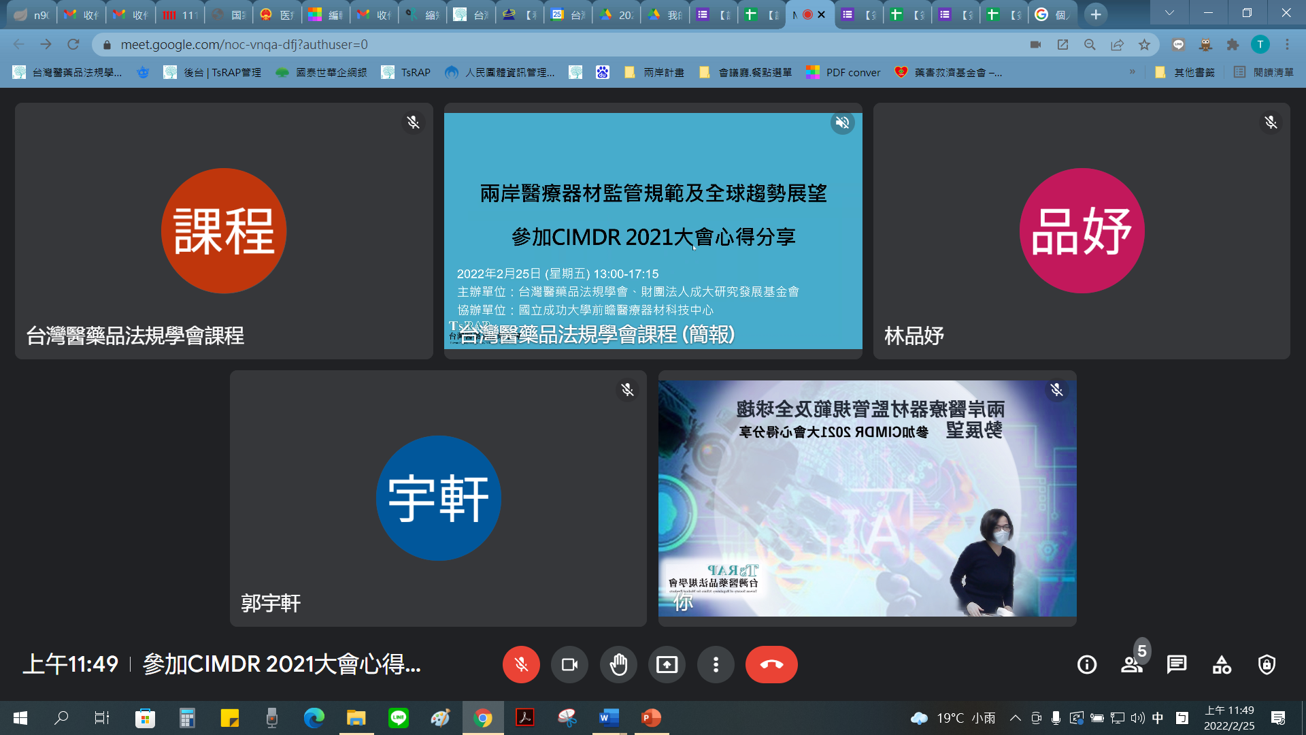
Task: Unmute the presentation tile audio
Action: [842, 122]
